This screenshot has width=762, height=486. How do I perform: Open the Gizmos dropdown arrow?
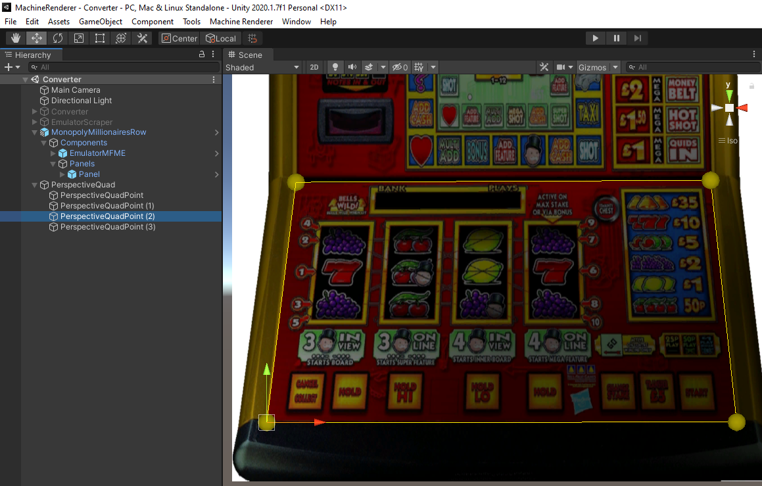[615, 67]
